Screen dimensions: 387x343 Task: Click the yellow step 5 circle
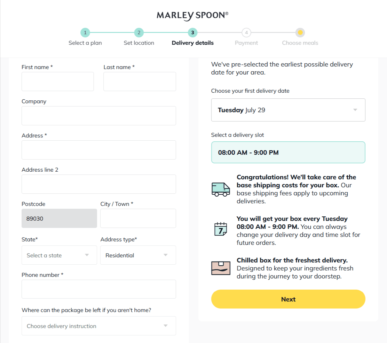point(300,33)
